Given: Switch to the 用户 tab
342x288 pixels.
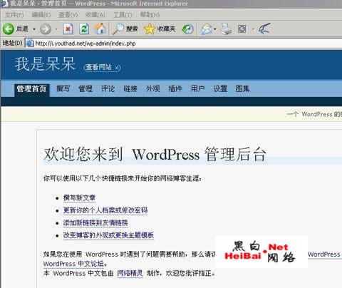Looking at the screenshot, I should [x=197, y=89].
